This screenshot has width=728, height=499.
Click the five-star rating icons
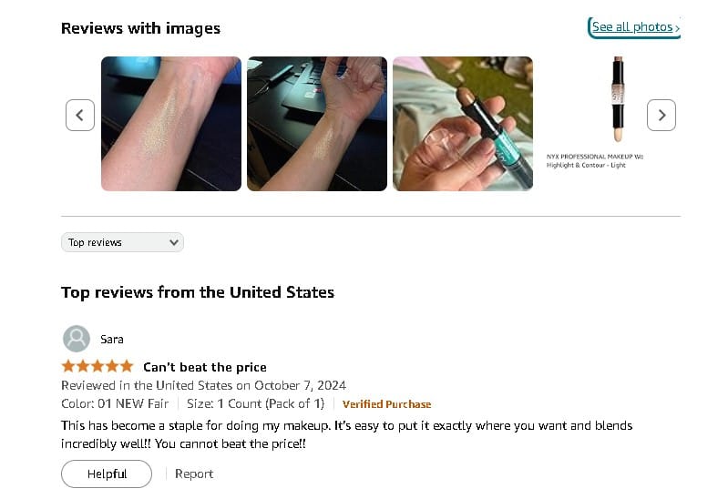click(x=97, y=367)
